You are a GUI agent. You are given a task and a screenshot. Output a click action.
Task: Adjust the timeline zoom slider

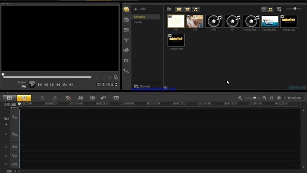[255, 98]
